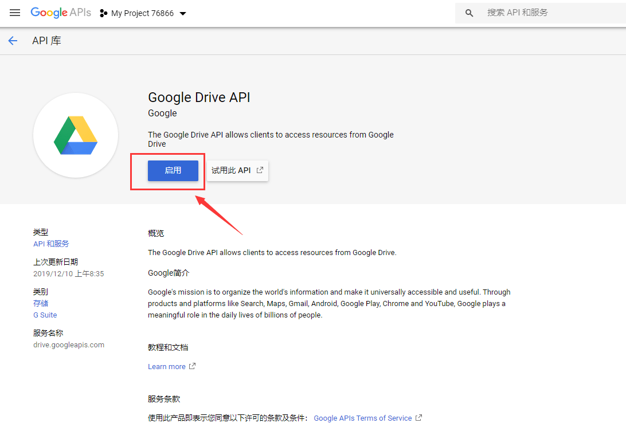Open the 存储 category link
The width and height of the screenshot is (626, 427).
tap(41, 303)
